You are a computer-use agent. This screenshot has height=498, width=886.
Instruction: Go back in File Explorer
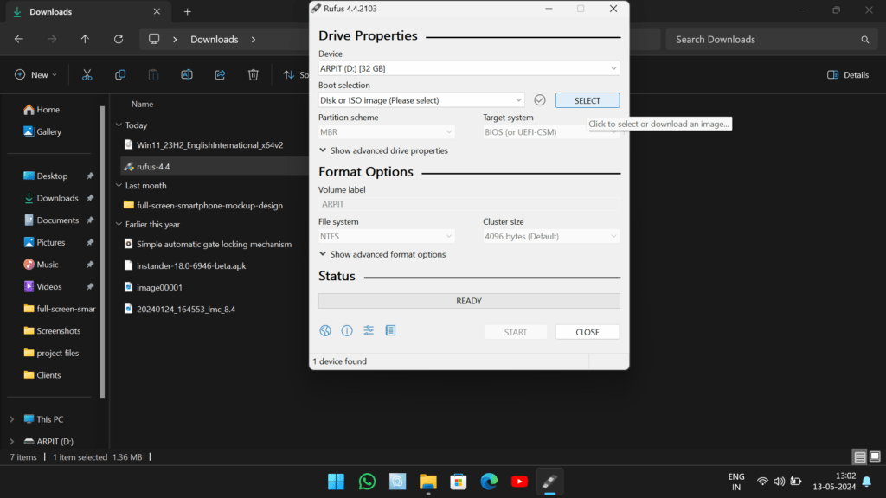(19, 39)
